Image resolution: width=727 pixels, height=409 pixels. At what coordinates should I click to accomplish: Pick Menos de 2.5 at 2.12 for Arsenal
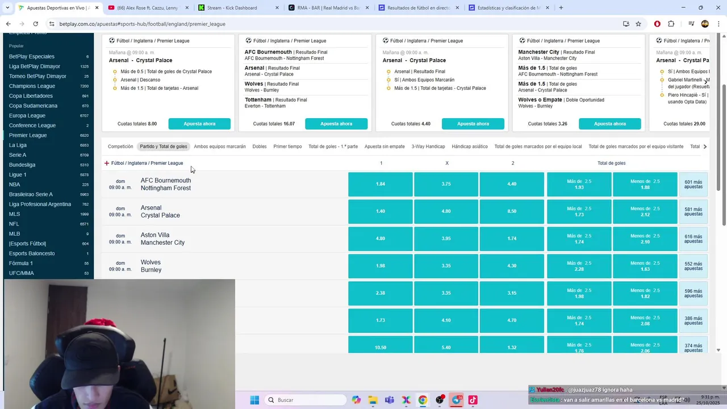coord(645,211)
